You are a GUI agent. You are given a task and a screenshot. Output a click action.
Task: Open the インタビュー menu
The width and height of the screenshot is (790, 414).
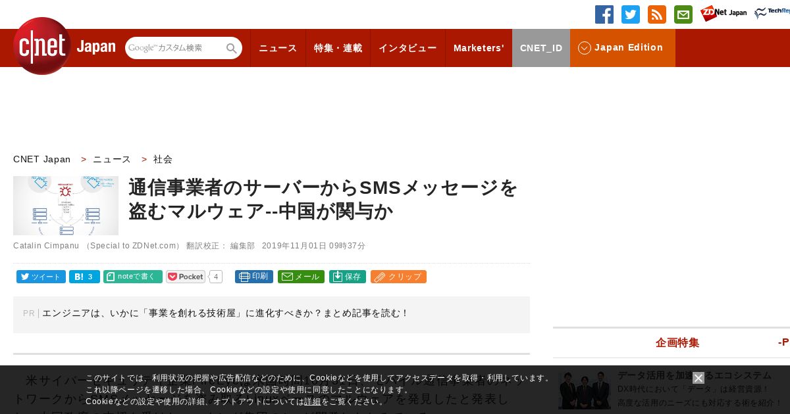tap(408, 48)
